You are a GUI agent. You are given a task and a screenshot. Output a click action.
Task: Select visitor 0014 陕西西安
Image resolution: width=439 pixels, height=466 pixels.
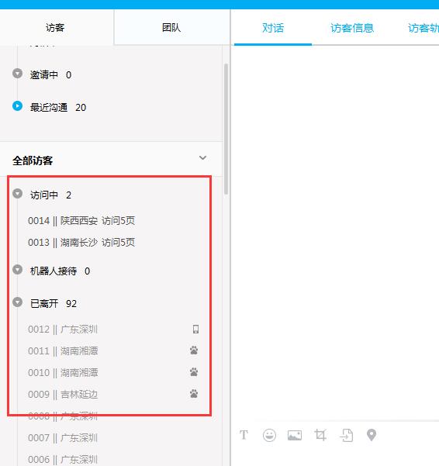[81, 221]
